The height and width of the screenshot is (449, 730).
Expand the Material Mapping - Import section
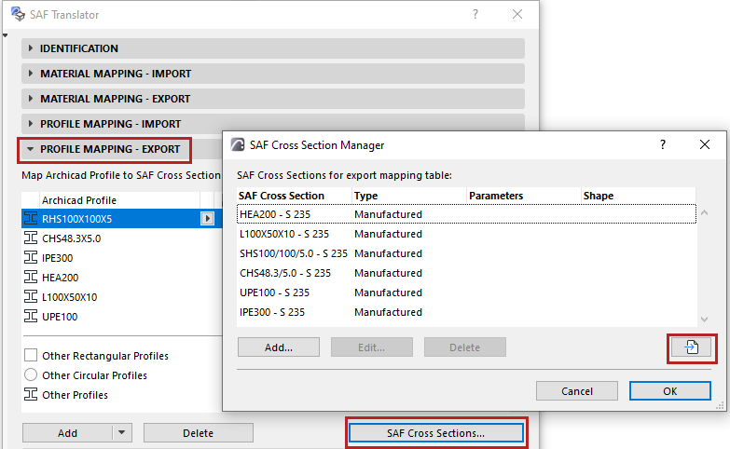31,74
